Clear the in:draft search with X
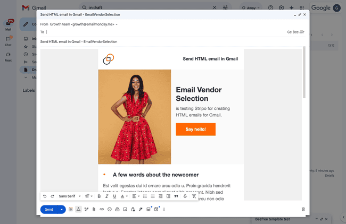Viewport: 346px width, 224px height. (x=215, y=7)
